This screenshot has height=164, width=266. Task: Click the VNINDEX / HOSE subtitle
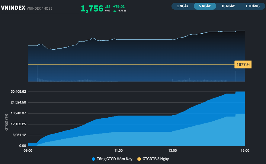40,8
